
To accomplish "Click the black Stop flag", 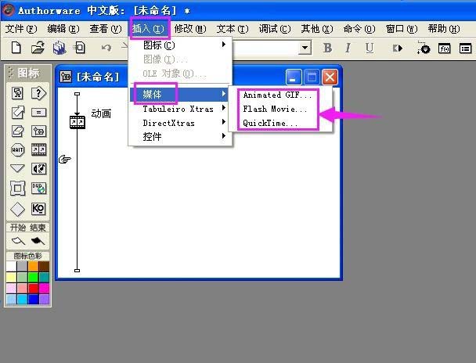I will click(x=38, y=241).
